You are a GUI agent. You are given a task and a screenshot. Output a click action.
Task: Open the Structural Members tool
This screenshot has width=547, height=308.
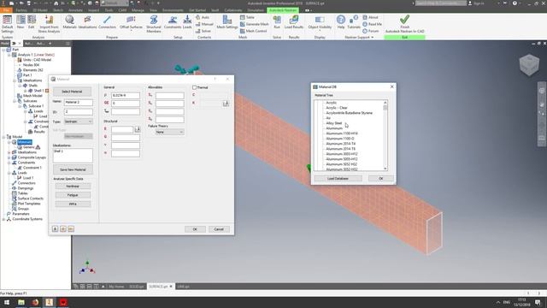[x=154, y=24]
